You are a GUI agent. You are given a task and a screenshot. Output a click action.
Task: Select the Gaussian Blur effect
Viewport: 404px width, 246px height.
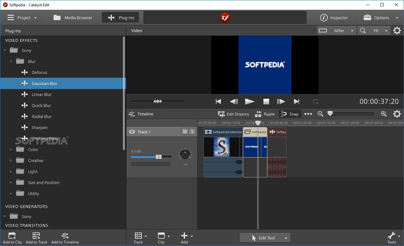click(x=63, y=83)
